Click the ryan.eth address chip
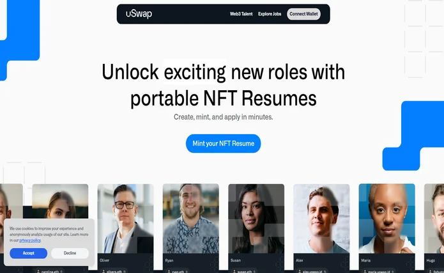Image resolution: width=444 pixels, height=273 pixels. (178, 271)
